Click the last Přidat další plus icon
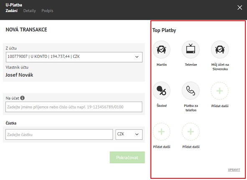This screenshot has height=180, width=247. 191,131
